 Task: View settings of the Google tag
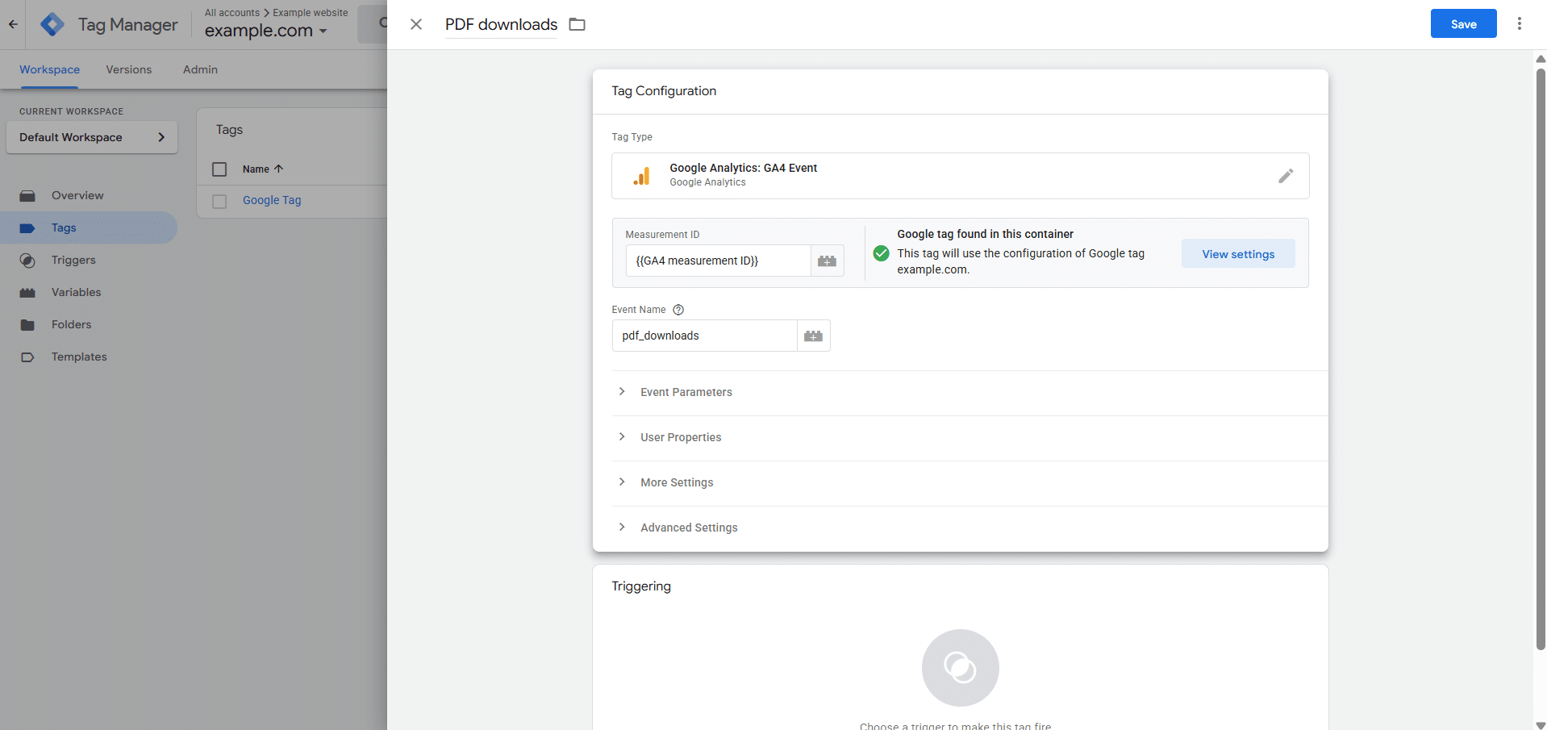tap(1238, 253)
